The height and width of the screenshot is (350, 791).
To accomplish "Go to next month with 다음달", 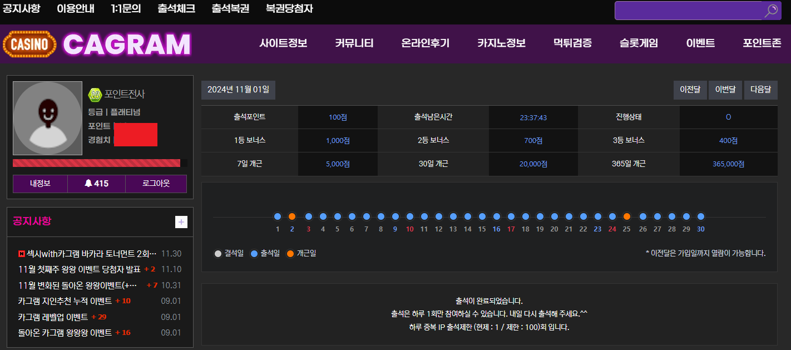I will point(760,90).
